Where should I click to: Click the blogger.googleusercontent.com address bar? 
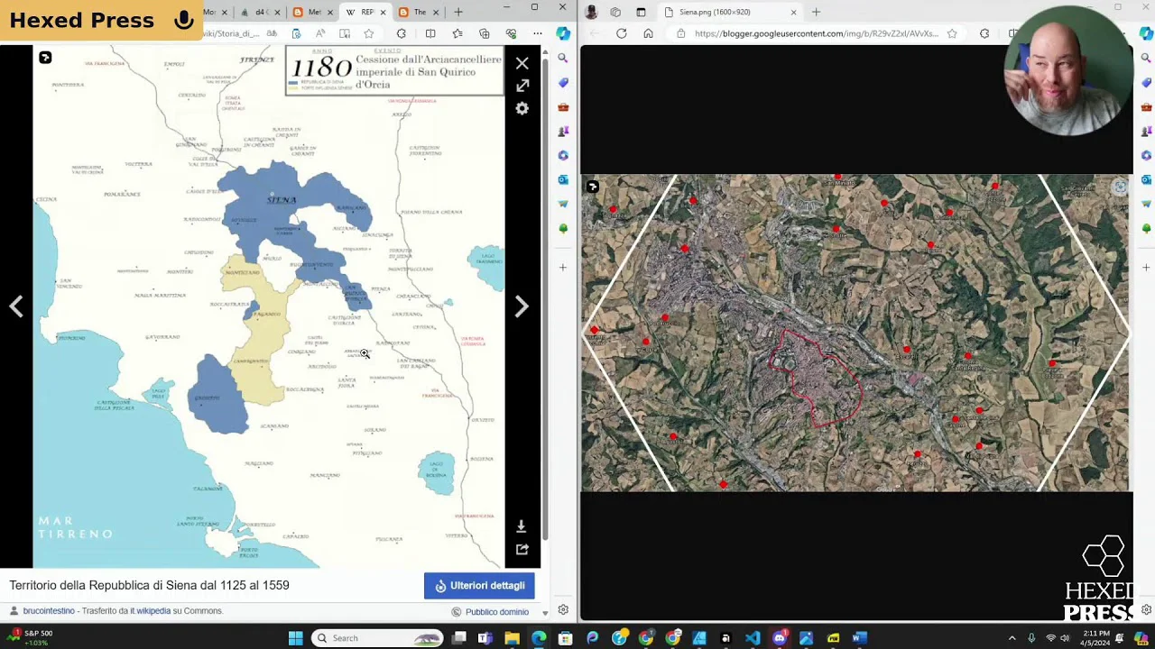tap(812, 33)
